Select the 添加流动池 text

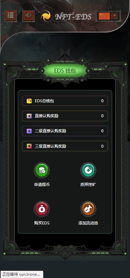(88, 223)
